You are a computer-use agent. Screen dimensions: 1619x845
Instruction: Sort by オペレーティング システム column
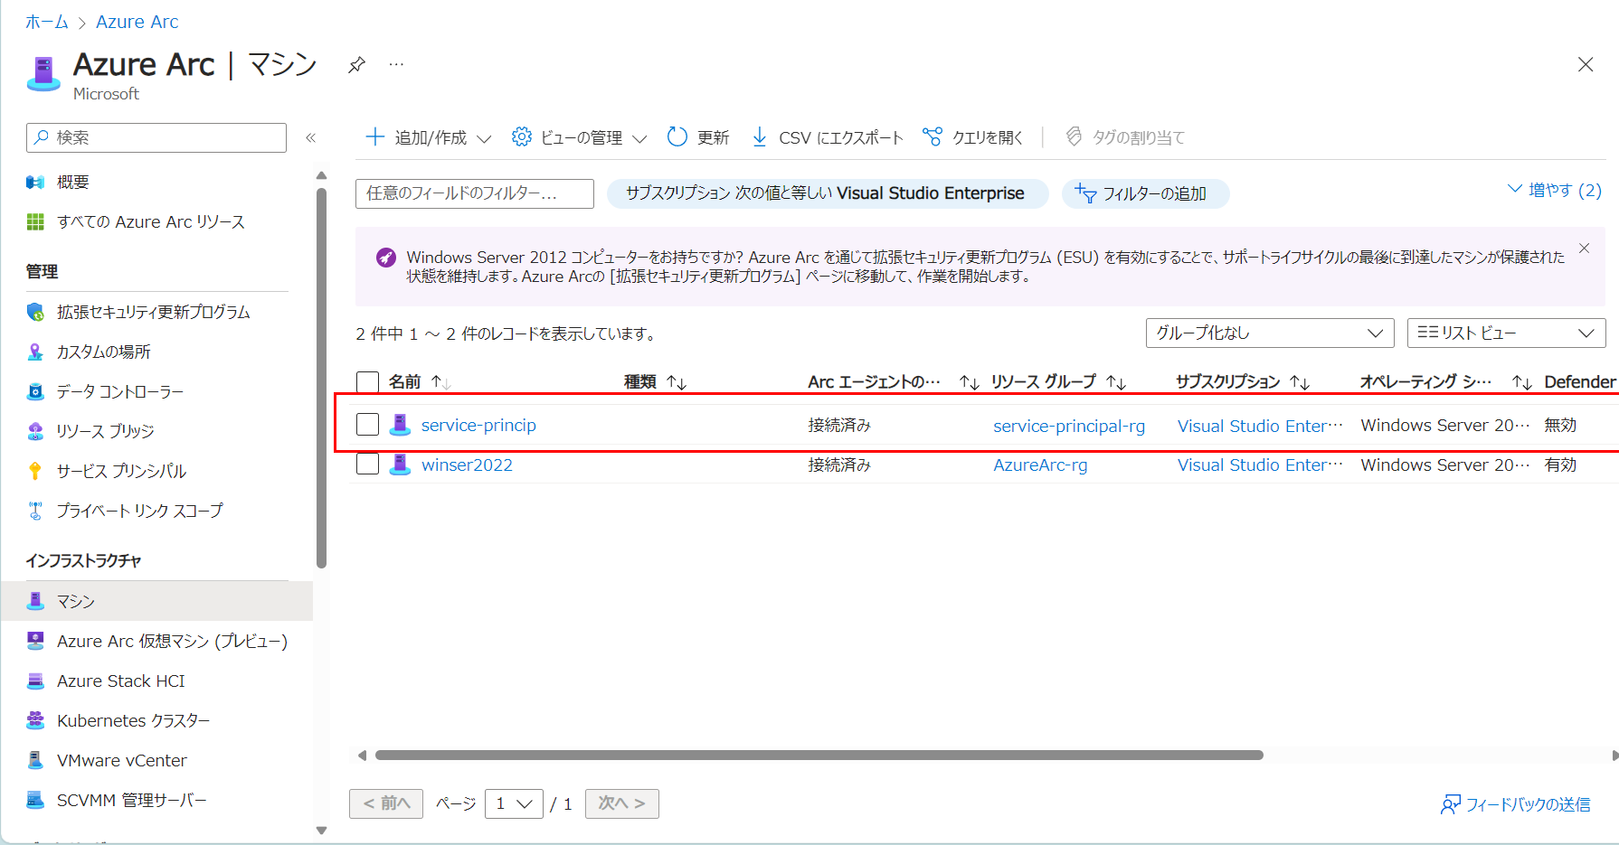pos(1445,382)
